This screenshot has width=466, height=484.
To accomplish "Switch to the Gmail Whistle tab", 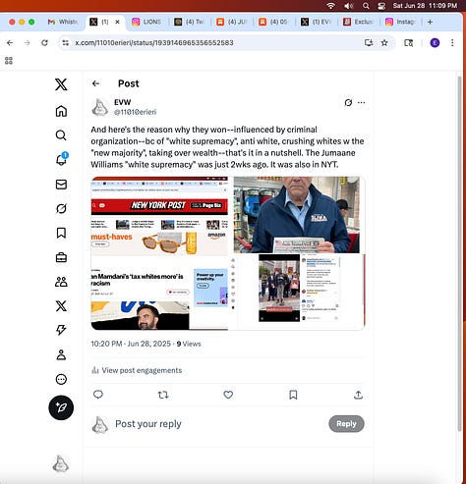I will click(x=63, y=22).
